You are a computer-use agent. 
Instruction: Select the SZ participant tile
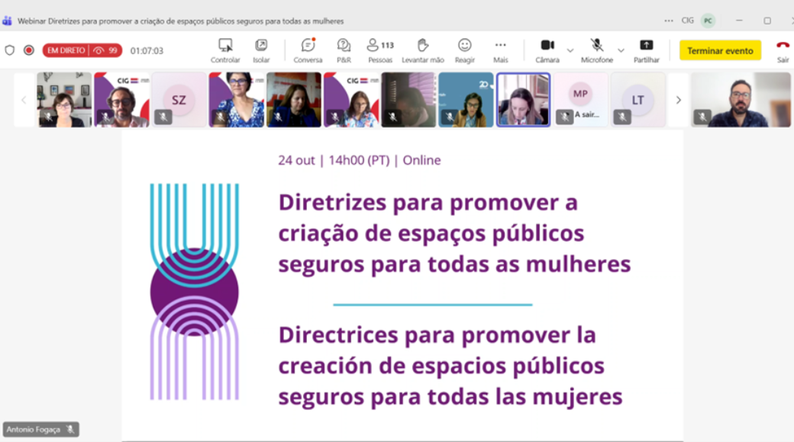pyautogui.click(x=179, y=100)
